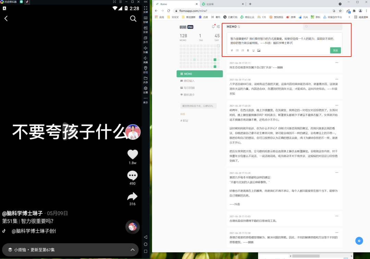This screenshot has width=370, height=259.
Task: Open the emulator 设置 settings gear
Action: point(146,89)
